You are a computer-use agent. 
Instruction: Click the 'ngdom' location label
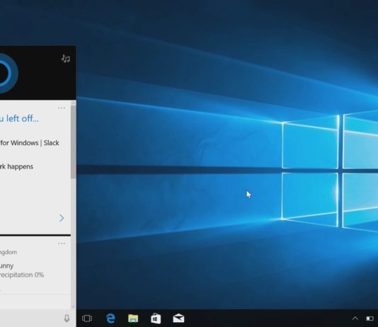click(x=8, y=252)
